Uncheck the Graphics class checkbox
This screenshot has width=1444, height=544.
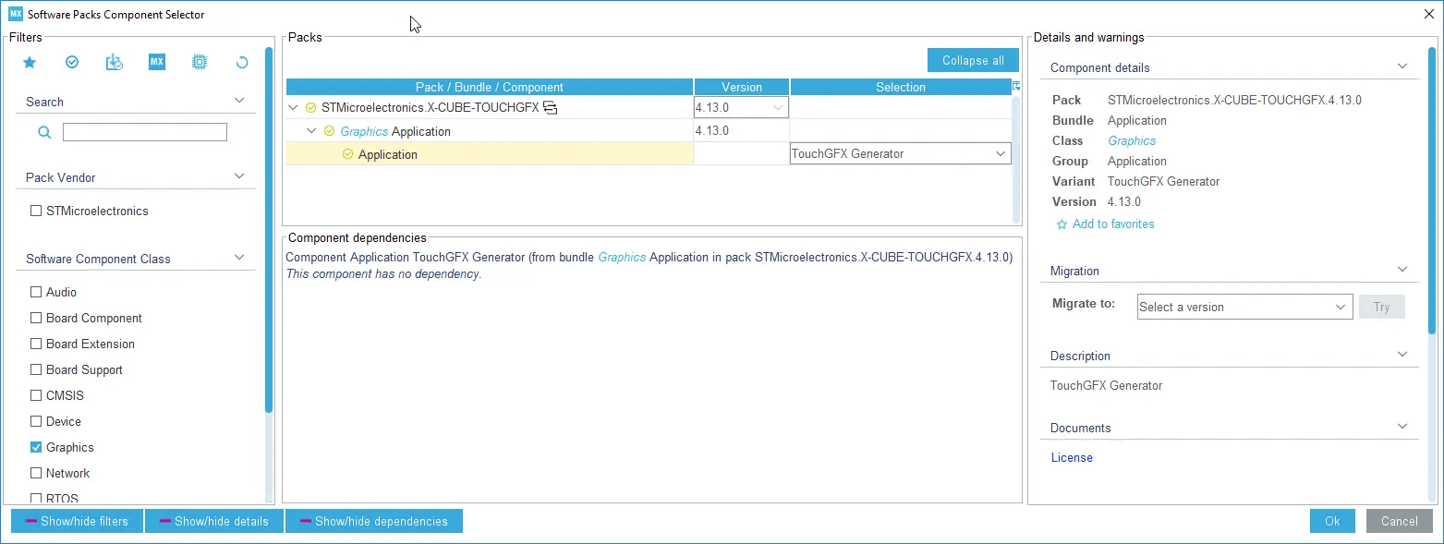click(36, 447)
